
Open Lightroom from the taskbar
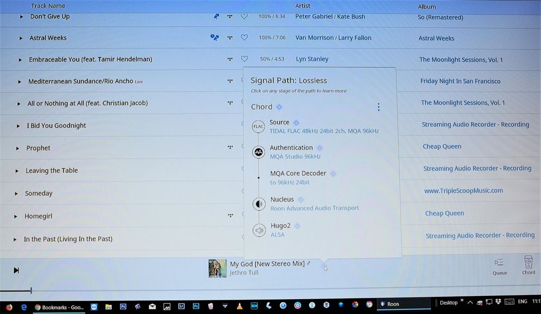(x=181, y=306)
